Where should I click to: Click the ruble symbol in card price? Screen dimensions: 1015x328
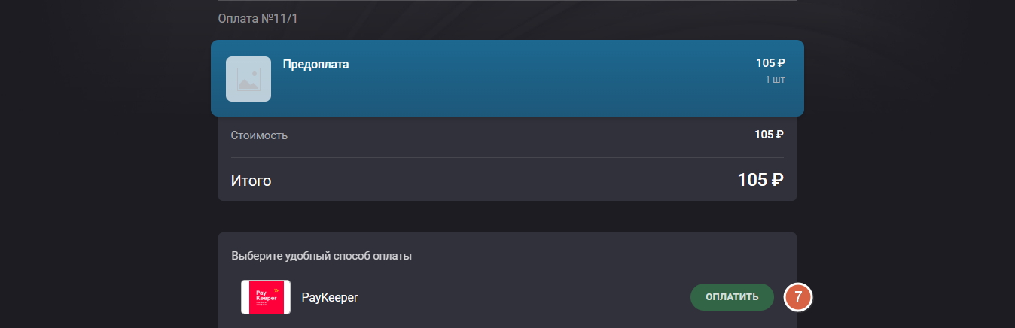(x=781, y=63)
